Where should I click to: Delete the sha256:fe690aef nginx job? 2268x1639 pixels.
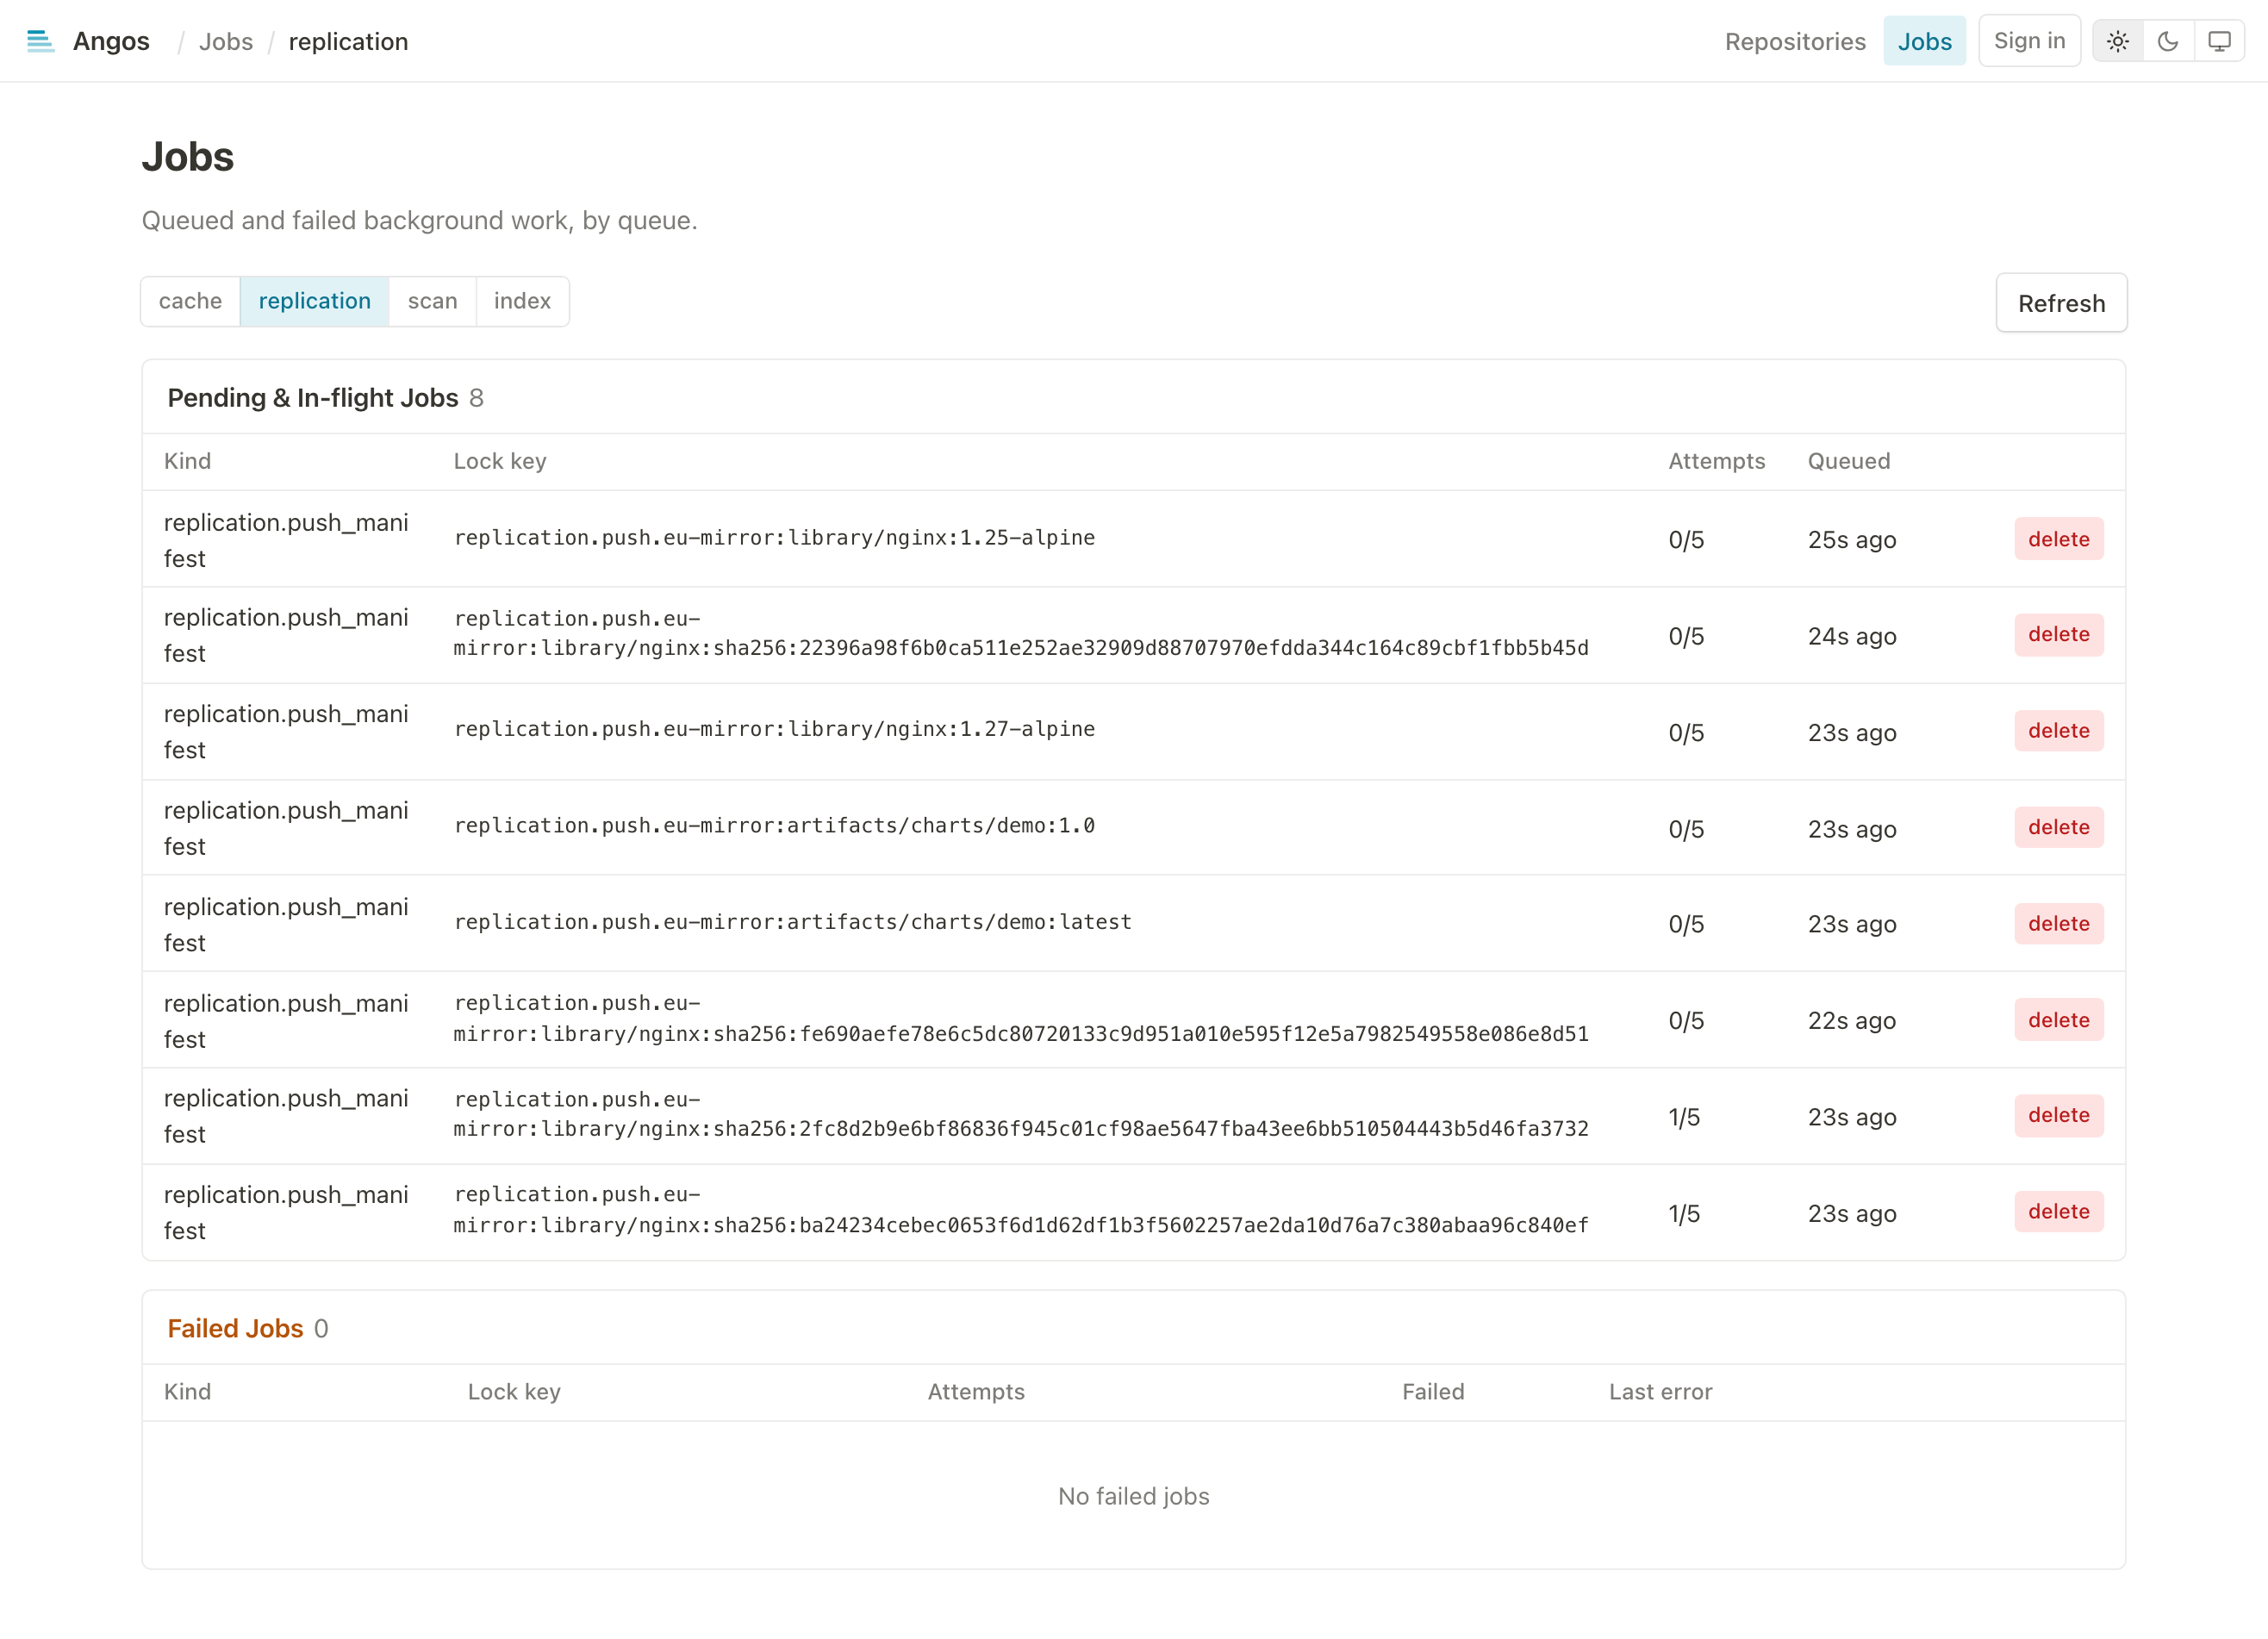point(2058,1020)
